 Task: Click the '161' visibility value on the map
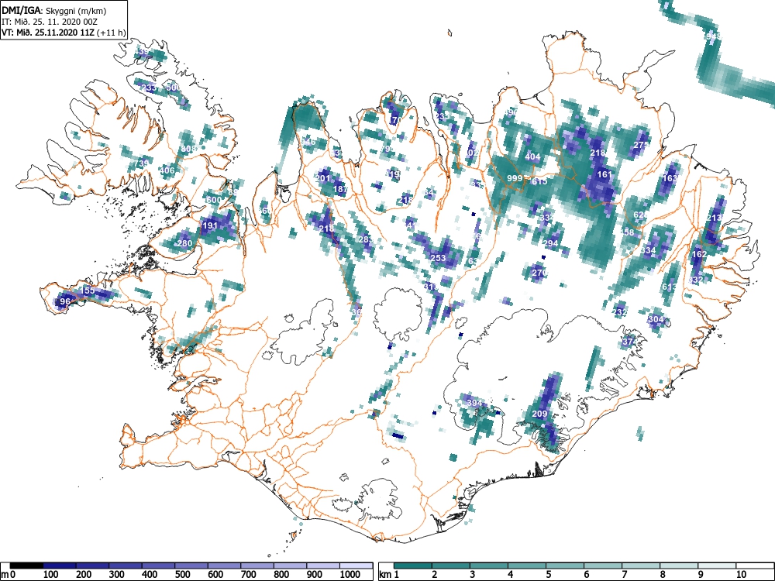604,174
